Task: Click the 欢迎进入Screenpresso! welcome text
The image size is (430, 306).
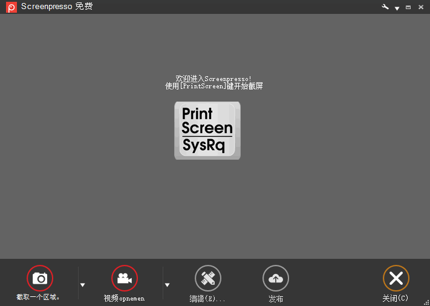Action: point(213,79)
